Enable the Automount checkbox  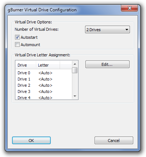pyautogui.click(x=17, y=45)
